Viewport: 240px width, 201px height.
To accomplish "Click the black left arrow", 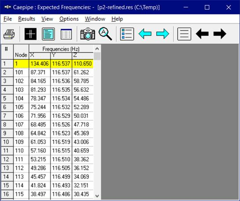I will (202, 34).
